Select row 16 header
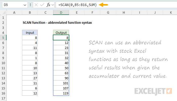177x101 pixels. 3,93
